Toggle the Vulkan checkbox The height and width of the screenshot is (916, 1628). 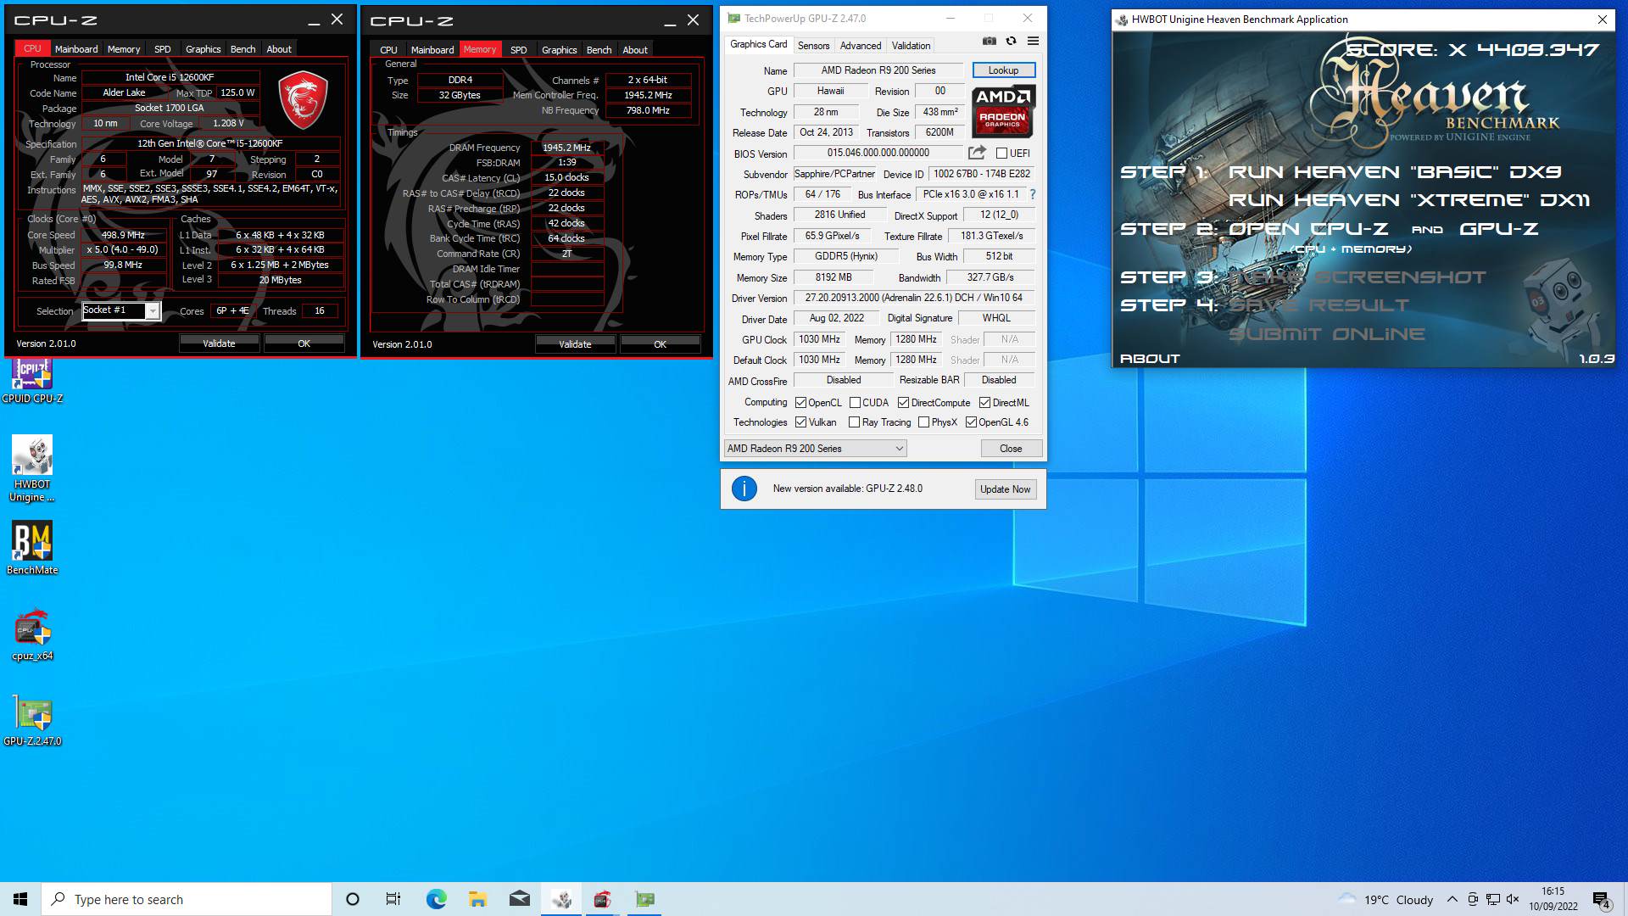point(800,422)
